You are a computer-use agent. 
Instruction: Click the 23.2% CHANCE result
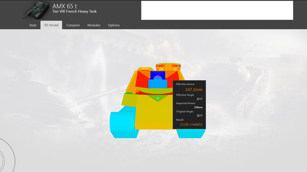(191, 125)
